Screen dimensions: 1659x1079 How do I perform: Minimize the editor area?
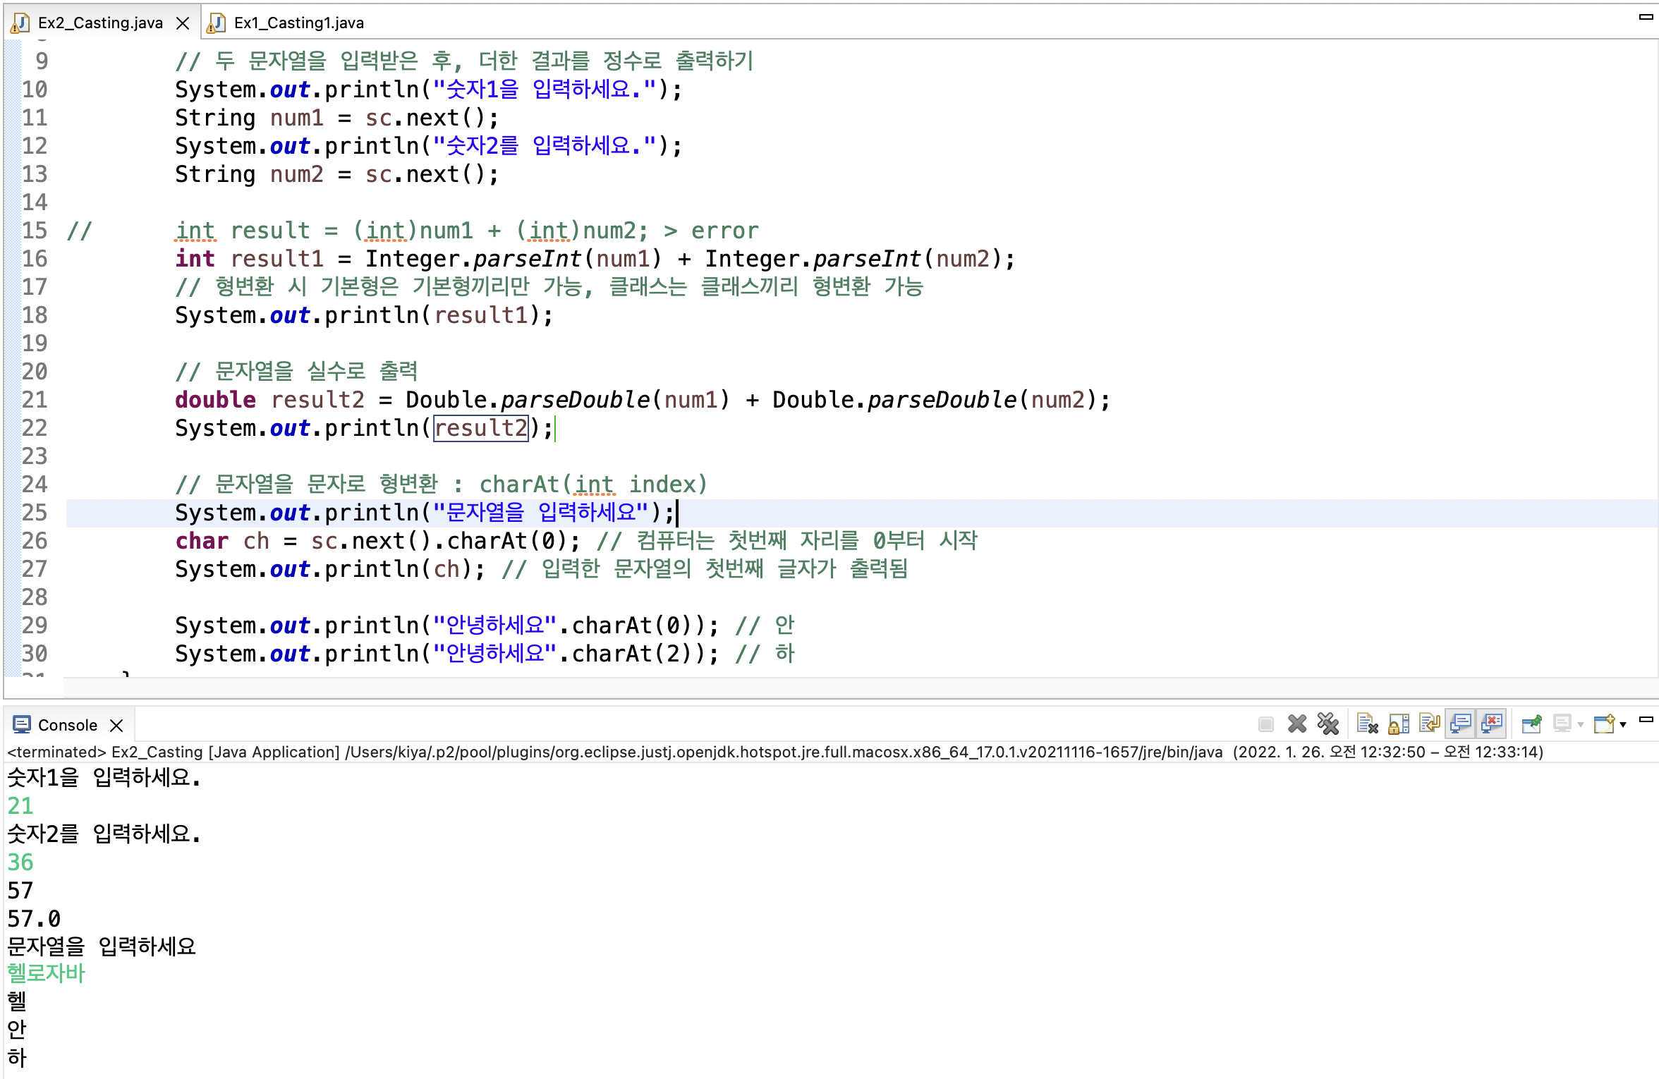point(1646,17)
